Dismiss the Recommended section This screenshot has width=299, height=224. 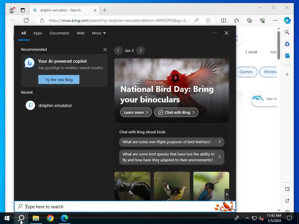pyautogui.click(x=105, y=50)
